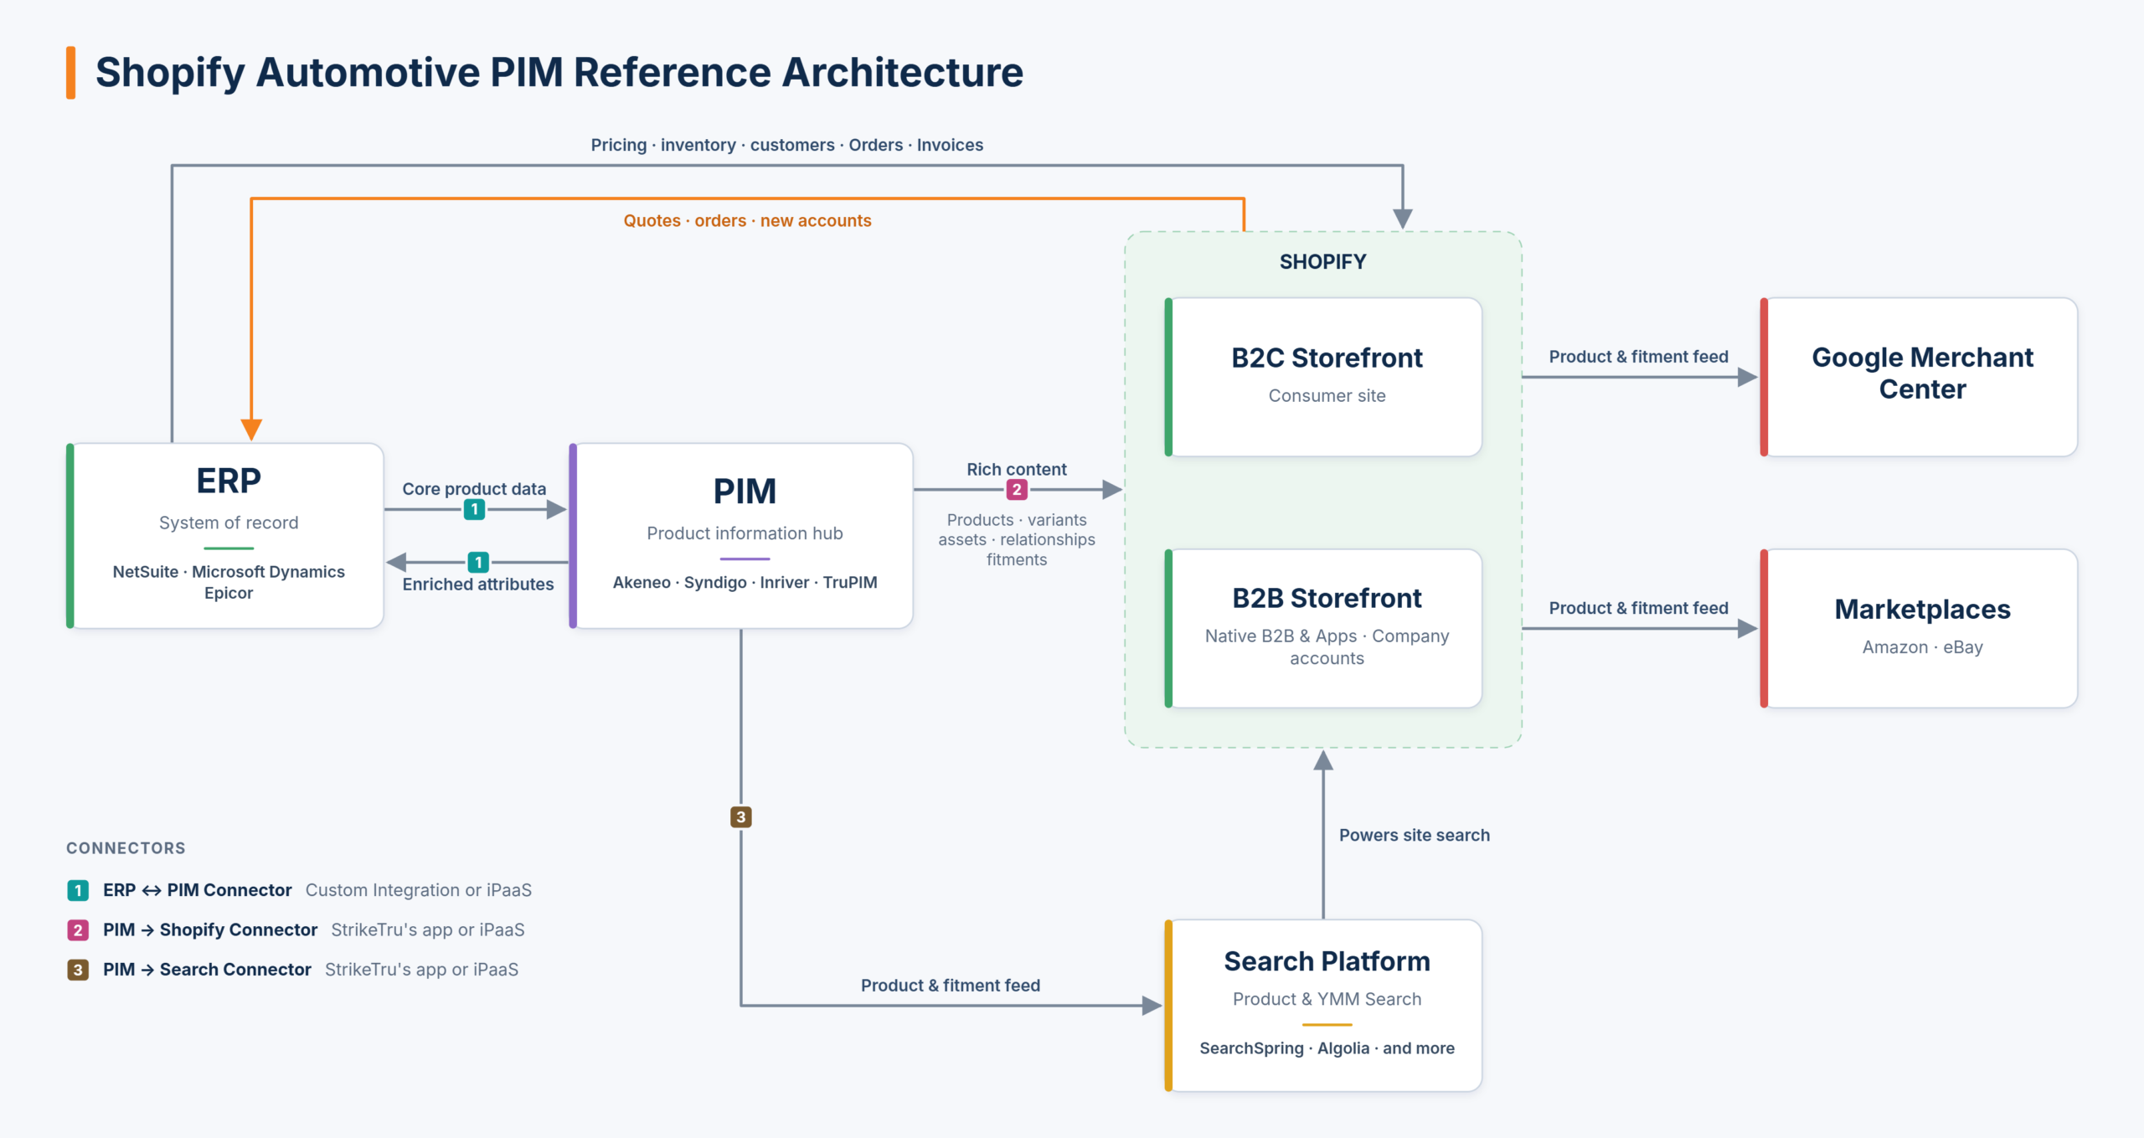2144x1138 pixels.
Task: Click the Powers site search label
Action: 1415,835
